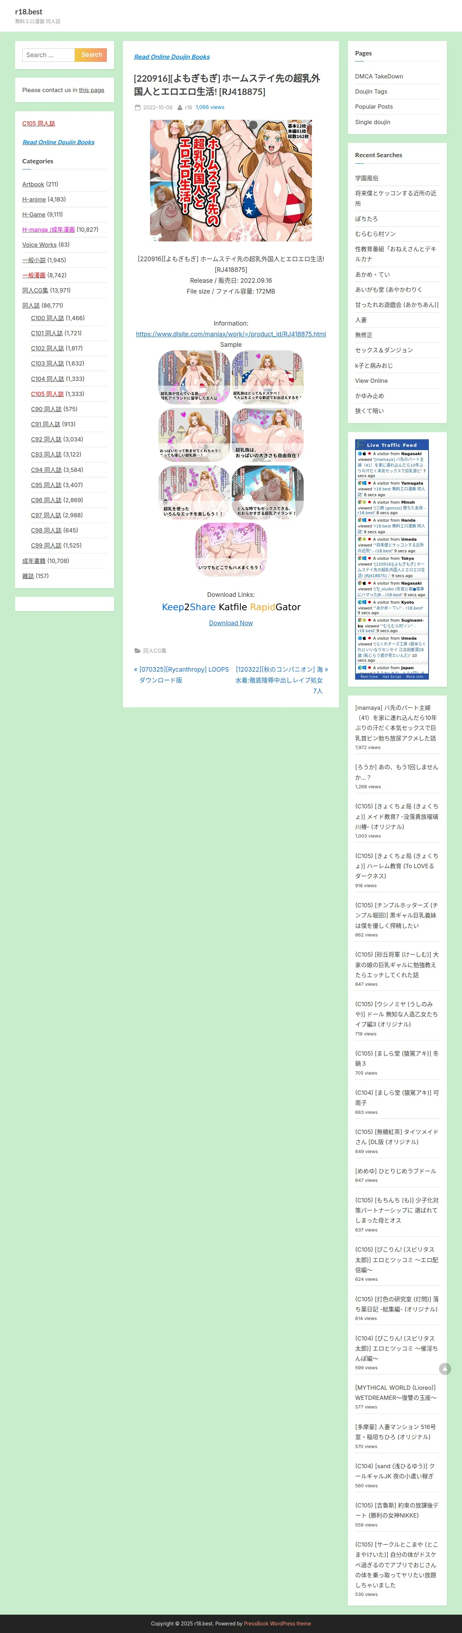Click the folder icon beside the post category
462x1633 pixels.
(137, 650)
